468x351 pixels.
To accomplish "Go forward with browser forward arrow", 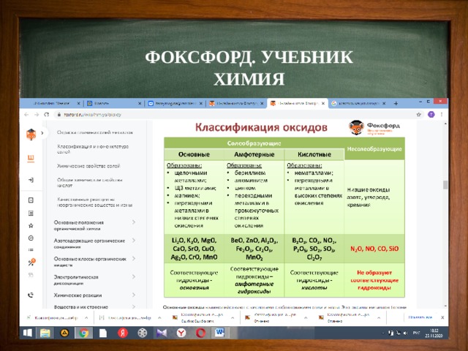I will coord(37,115).
